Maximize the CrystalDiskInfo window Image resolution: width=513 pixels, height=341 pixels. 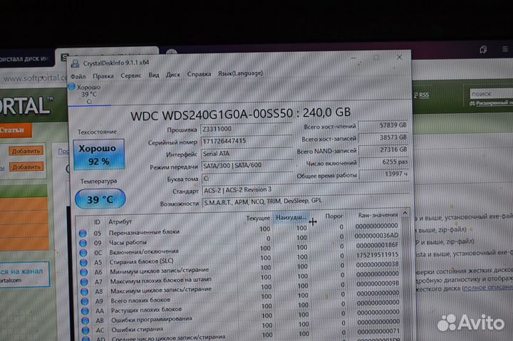click(x=377, y=58)
